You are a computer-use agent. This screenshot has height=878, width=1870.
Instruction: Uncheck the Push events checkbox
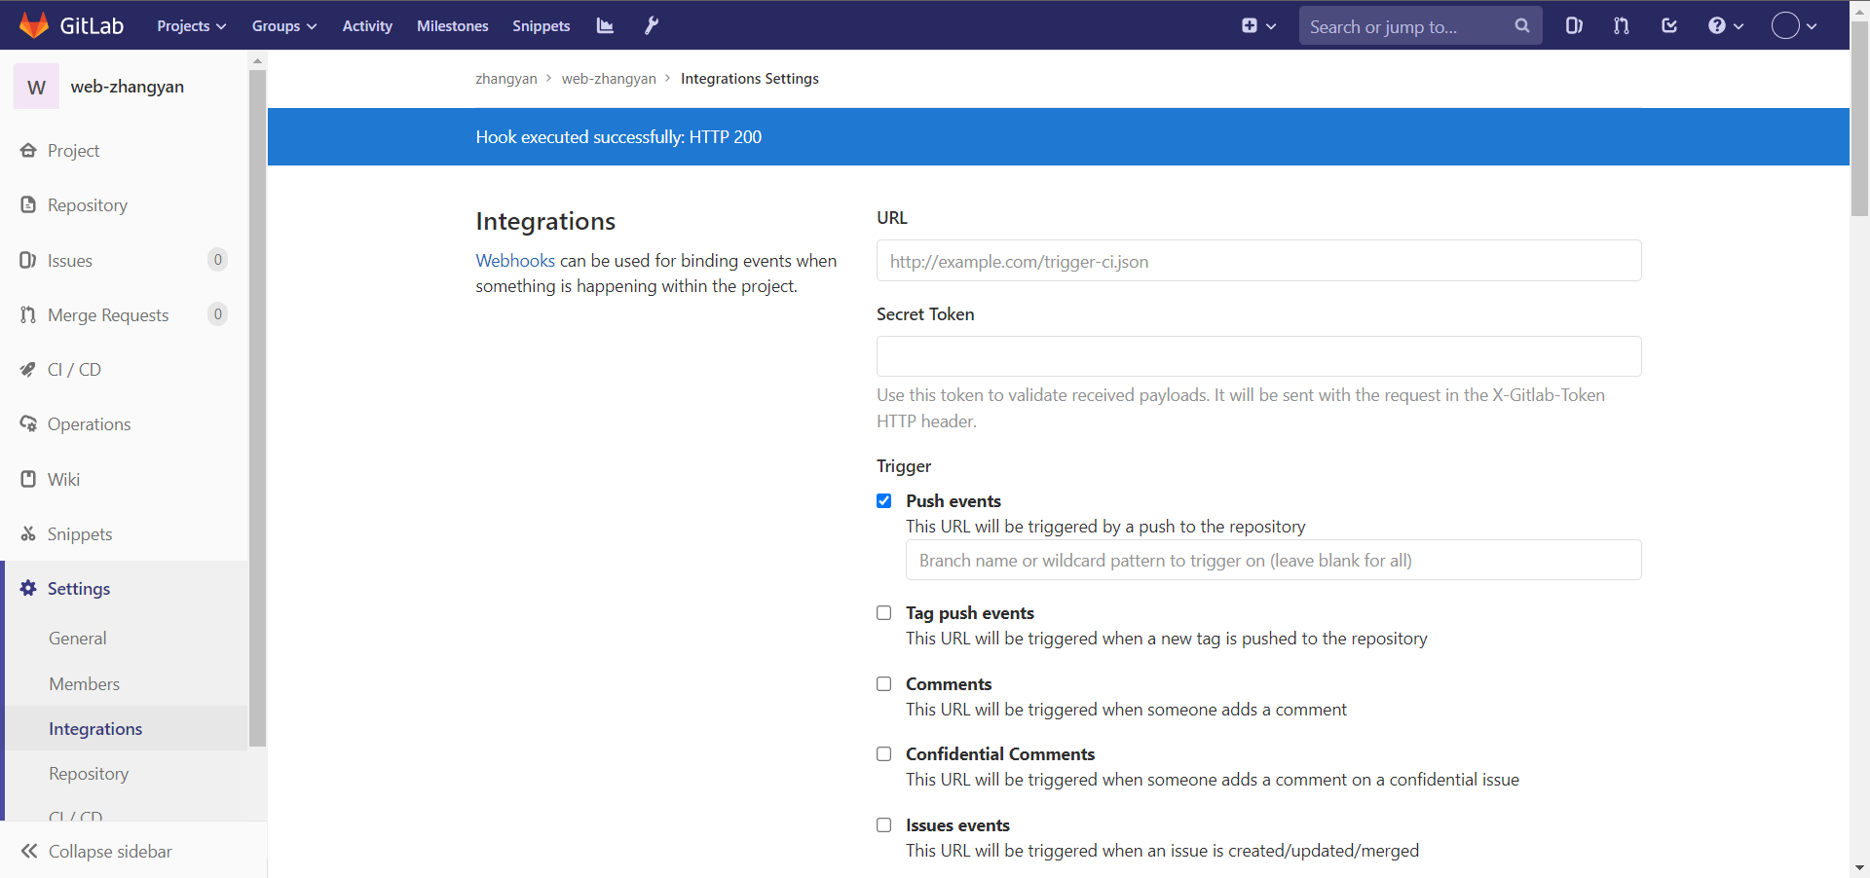[884, 501]
